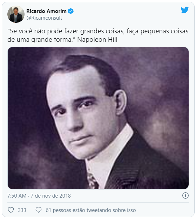Click the blue verified badge
The width and height of the screenshot is (196, 219).
coord(71,11)
